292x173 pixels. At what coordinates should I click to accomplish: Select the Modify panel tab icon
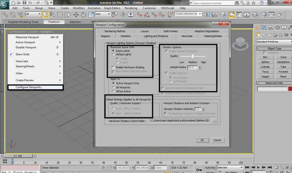(264, 28)
